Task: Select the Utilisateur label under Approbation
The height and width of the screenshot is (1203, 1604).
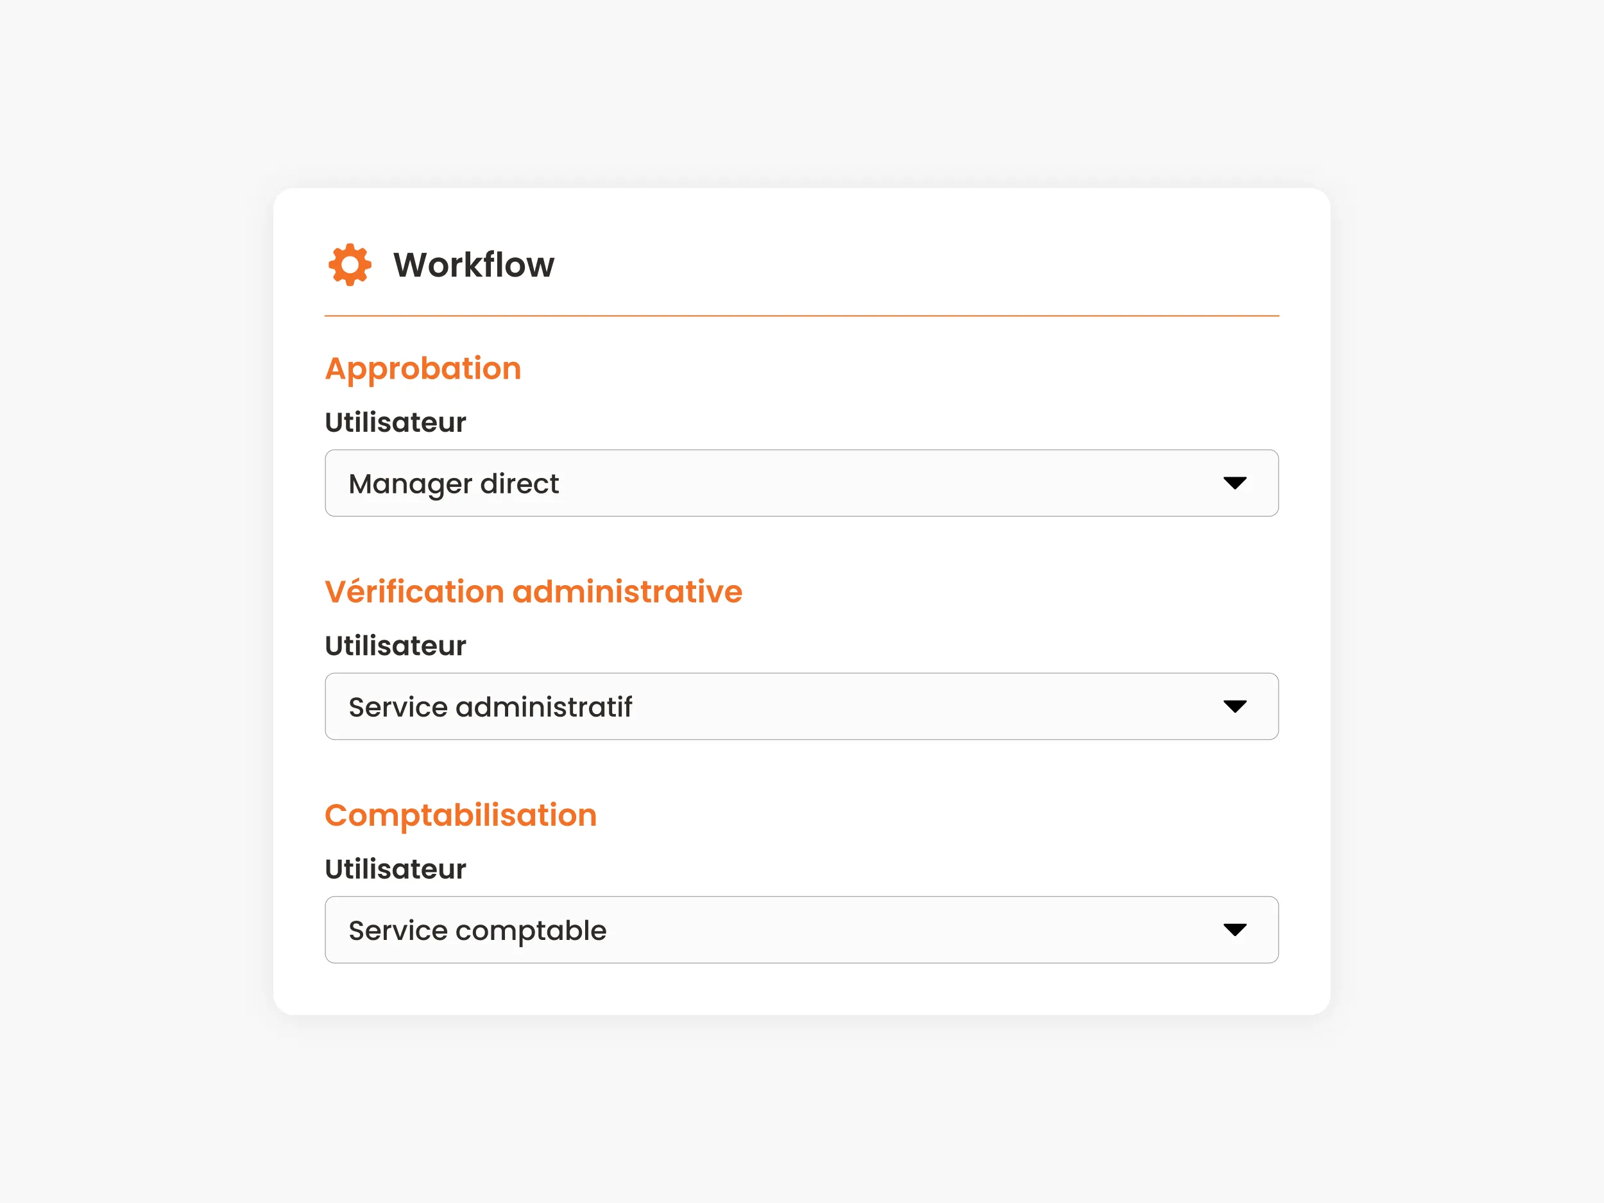Action: pyautogui.click(x=395, y=422)
